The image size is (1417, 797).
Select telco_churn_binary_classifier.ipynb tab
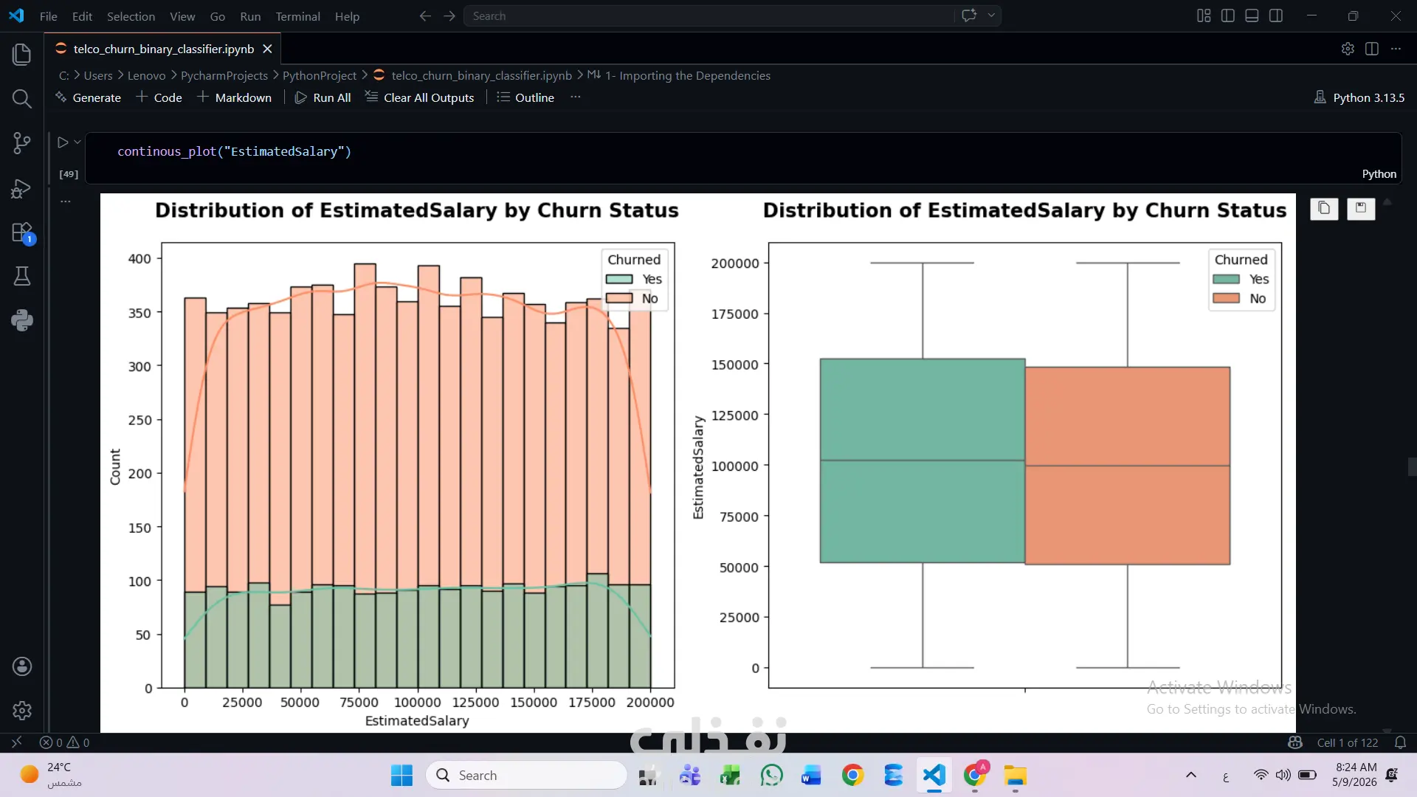[x=163, y=49]
